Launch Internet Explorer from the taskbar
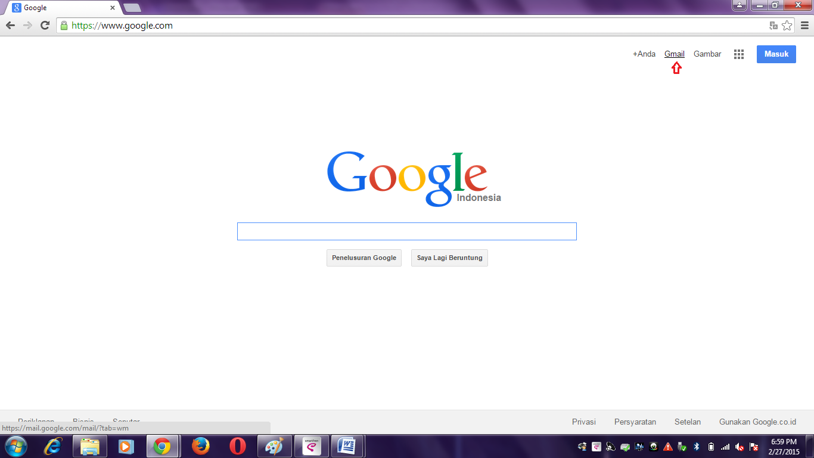 click(x=53, y=446)
